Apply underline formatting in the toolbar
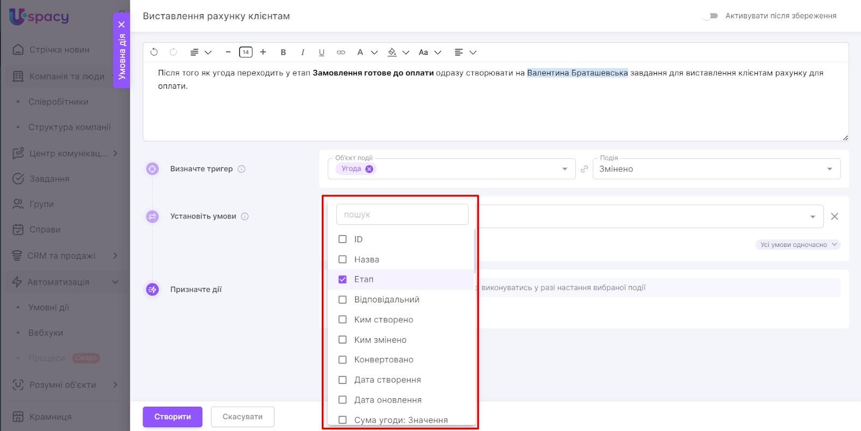 [x=321, y=52]
